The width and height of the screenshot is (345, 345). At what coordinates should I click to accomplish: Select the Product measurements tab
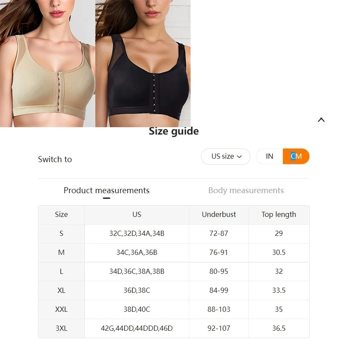click(107, 191)
